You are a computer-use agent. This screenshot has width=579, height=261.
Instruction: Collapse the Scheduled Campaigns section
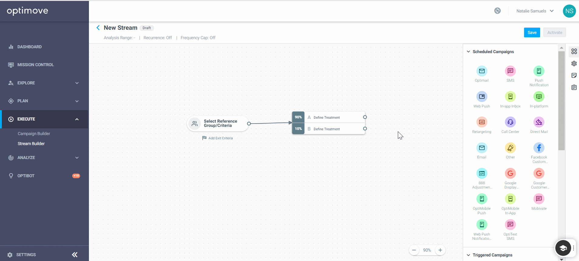(x=468, y=52)
